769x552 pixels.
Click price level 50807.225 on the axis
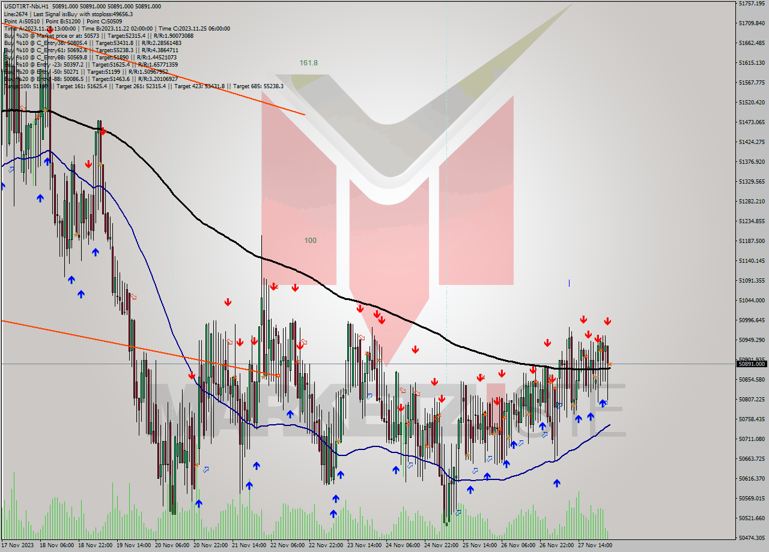point(752,399)
